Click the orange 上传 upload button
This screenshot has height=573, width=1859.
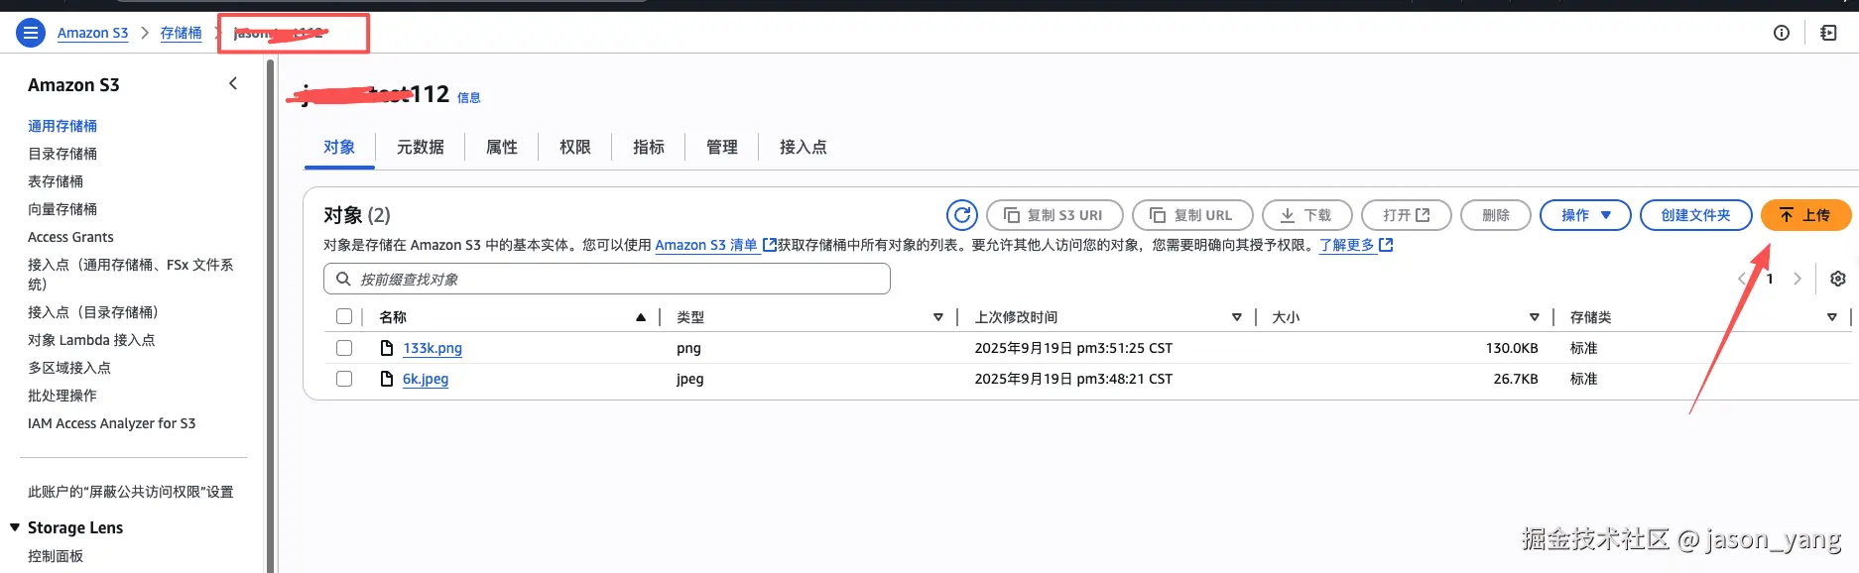click(1805, 215)
